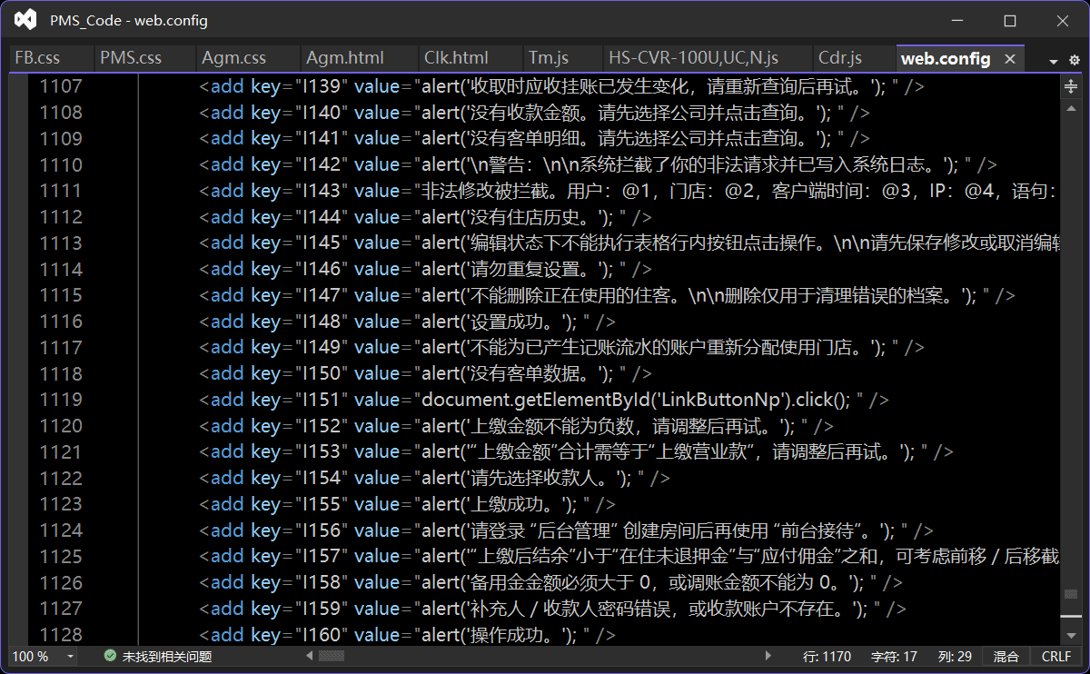This screenshot has width=1090, height=674.
Task: Click the line 1170 position indicator
Action: tap(827, 656)
